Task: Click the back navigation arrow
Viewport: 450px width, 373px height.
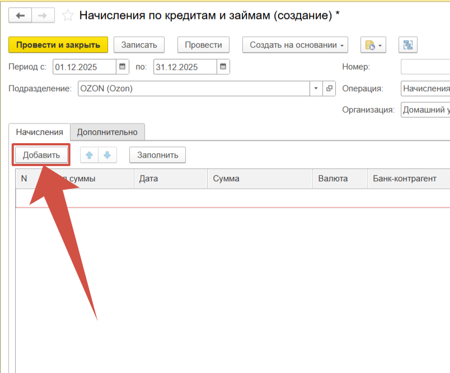Action: point(21,16)
